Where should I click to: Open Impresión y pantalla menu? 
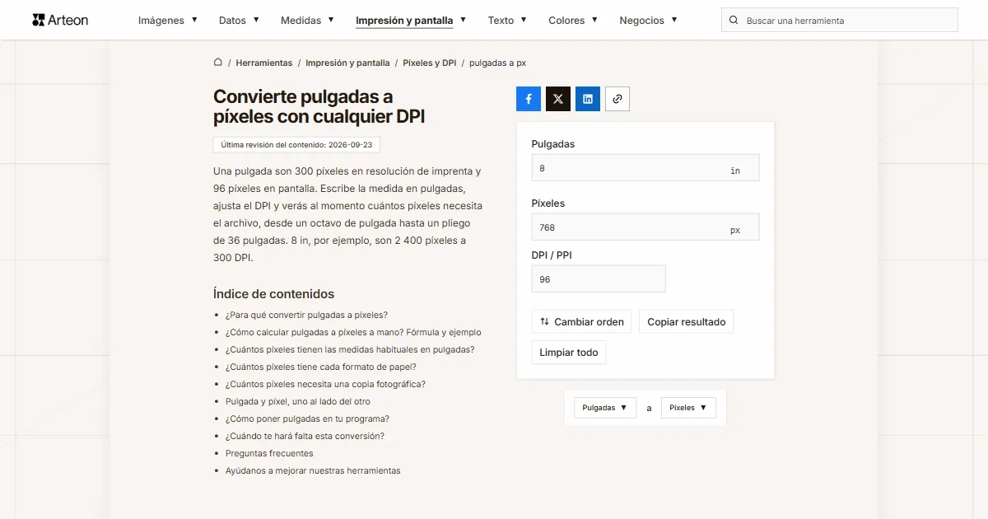point(411,21)
